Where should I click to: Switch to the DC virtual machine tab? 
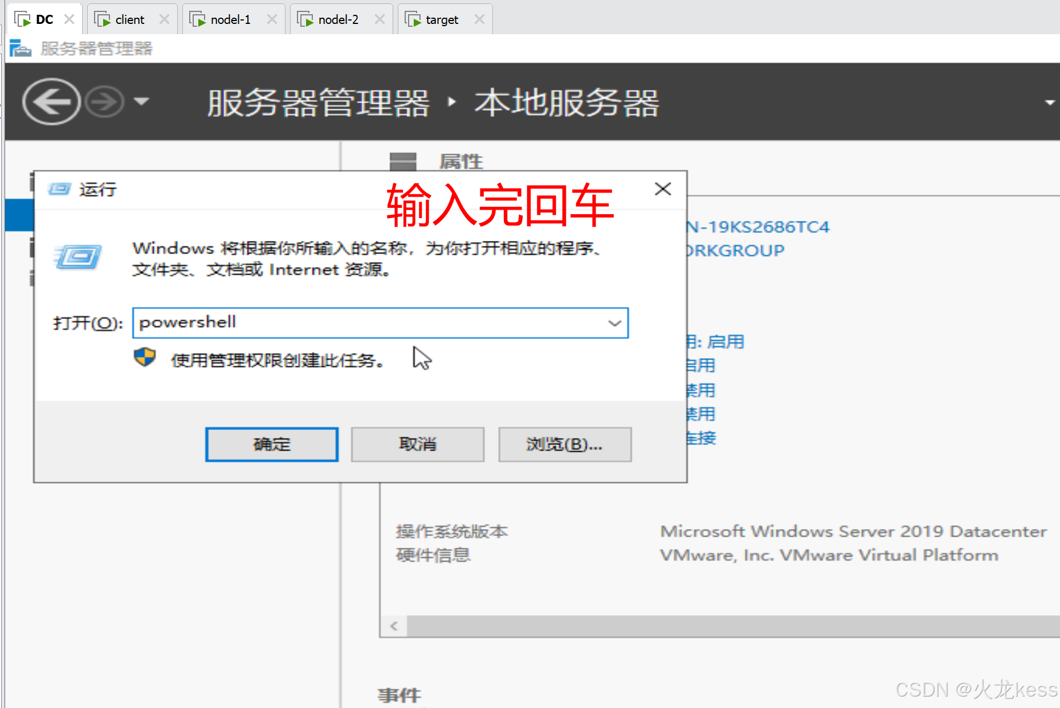pos(44,19)
